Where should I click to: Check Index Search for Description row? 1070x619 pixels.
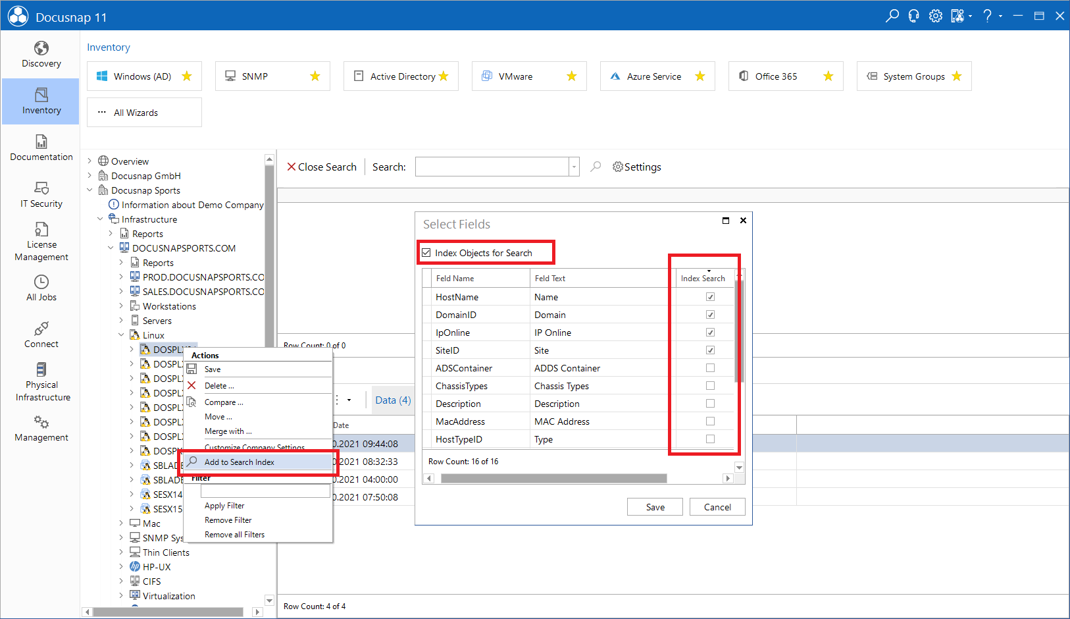pos(710,404)
